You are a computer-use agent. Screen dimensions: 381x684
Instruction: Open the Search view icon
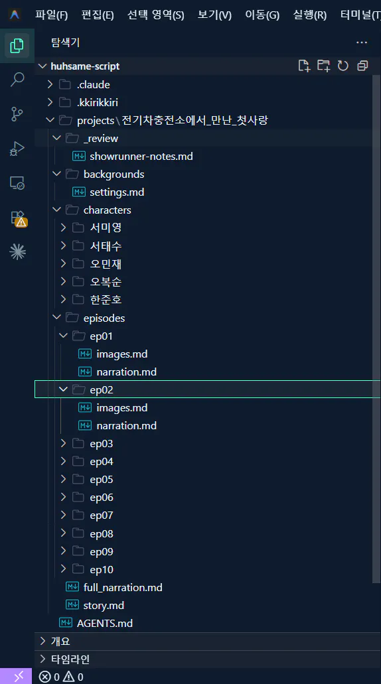pos(17,80)
